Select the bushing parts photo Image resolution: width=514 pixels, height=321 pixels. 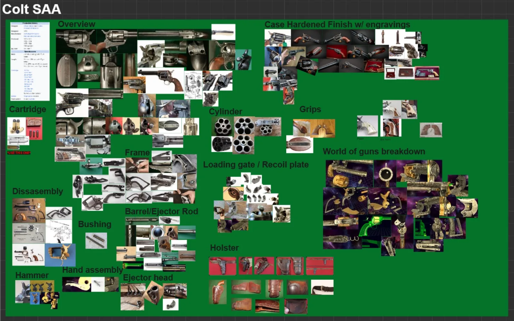[x=96, y=241]
